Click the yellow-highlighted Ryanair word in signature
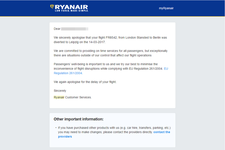 tap(59, 97)
